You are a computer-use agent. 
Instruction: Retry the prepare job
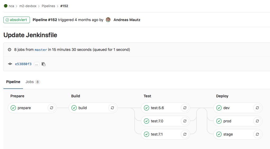(x=52, y=108)
